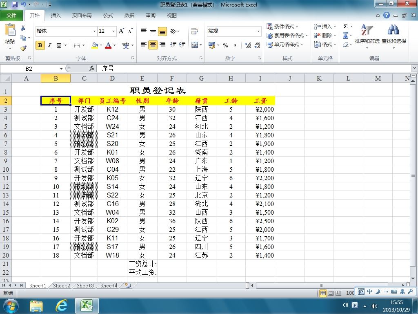This screenshot has width=418, height=314.
Task: Click the 删除 cells delete button
Action: pyautogui.click(x=325, y=36)
